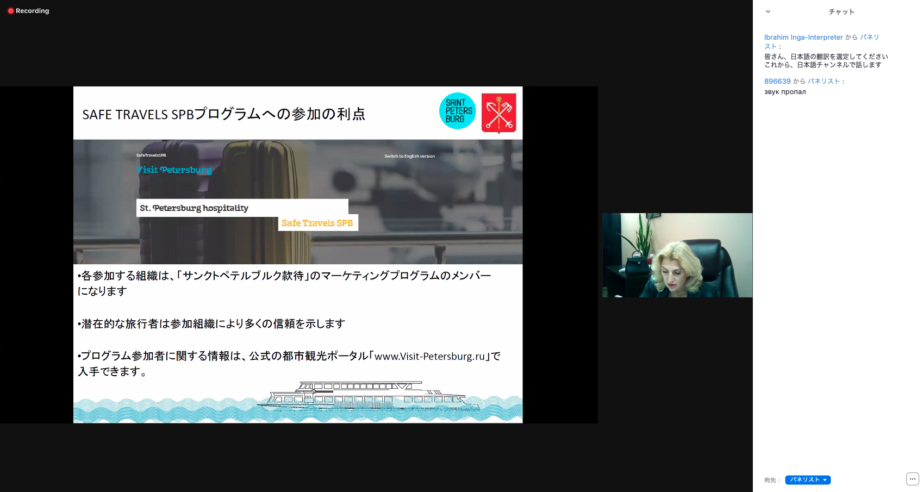Open chat more options ellipsis button
Image resolution: width=923 pixels, height=492 pixels.
912,479
